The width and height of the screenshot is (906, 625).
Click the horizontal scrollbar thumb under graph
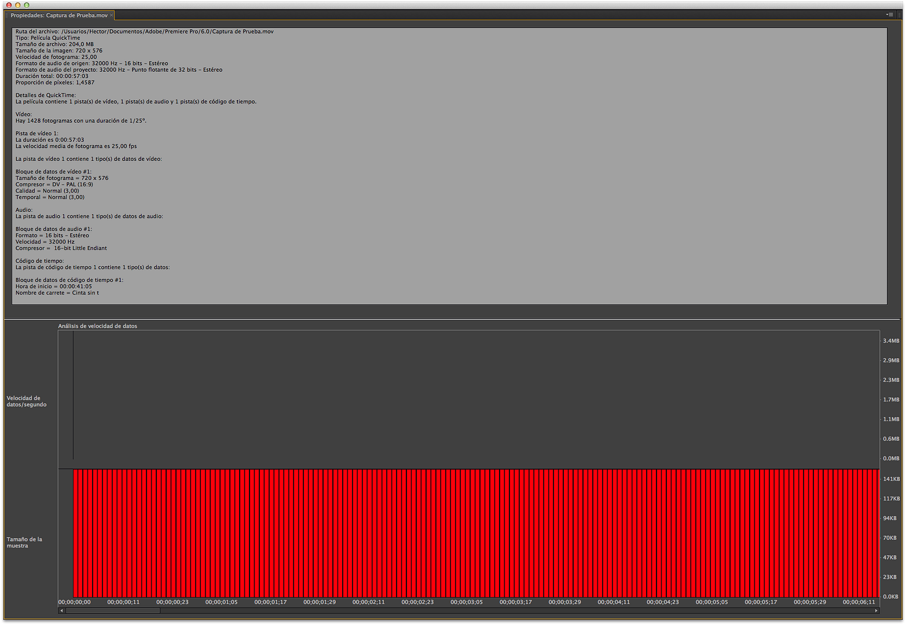tap(113, 611)
